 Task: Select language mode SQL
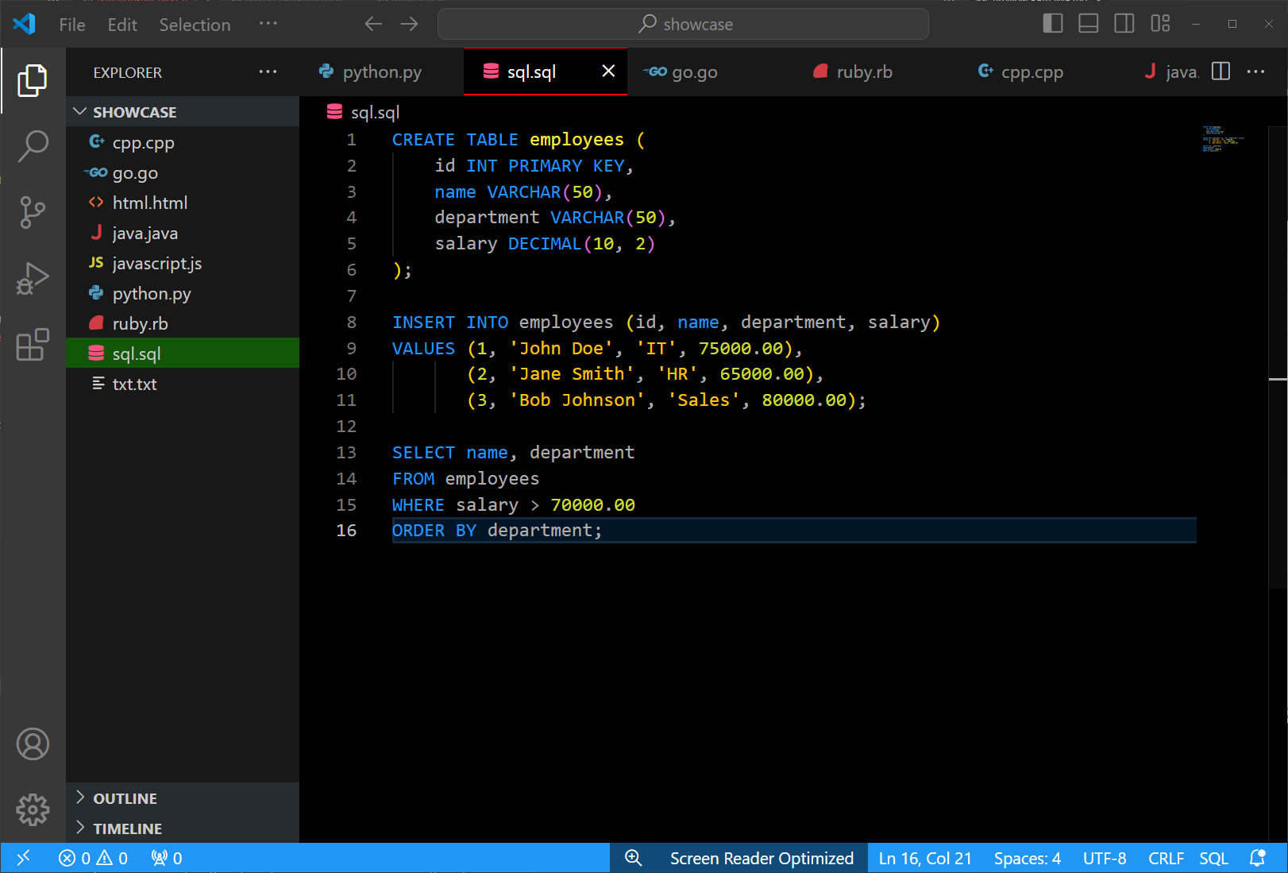pyautogui.click(x=1213, y=858)
